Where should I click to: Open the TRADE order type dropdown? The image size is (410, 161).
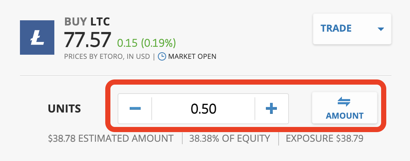coord(352,29)
